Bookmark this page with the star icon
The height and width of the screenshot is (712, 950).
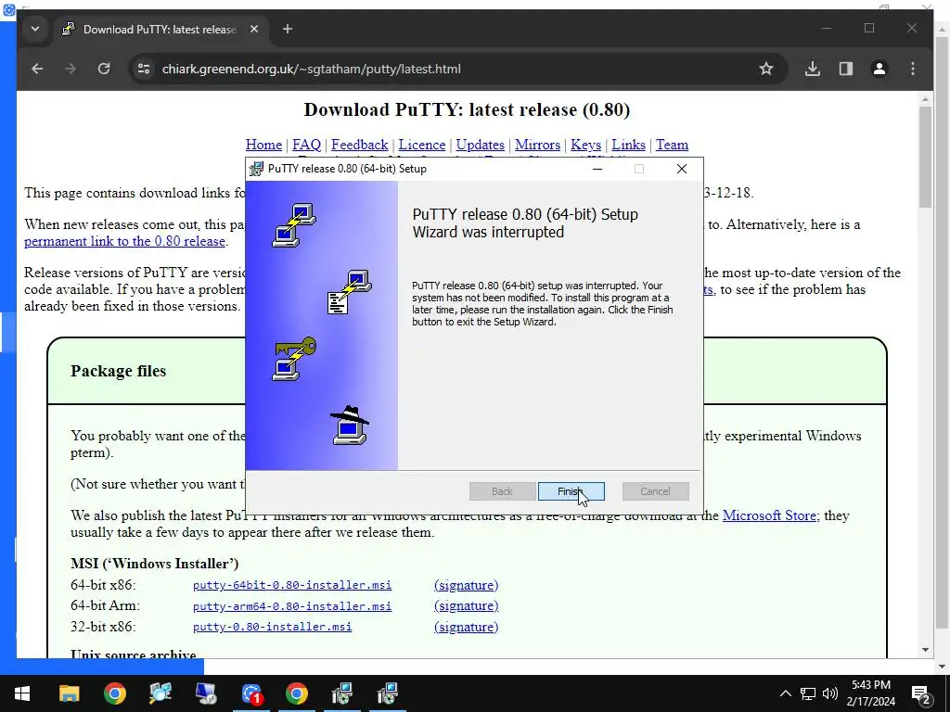tap(765, 69)
